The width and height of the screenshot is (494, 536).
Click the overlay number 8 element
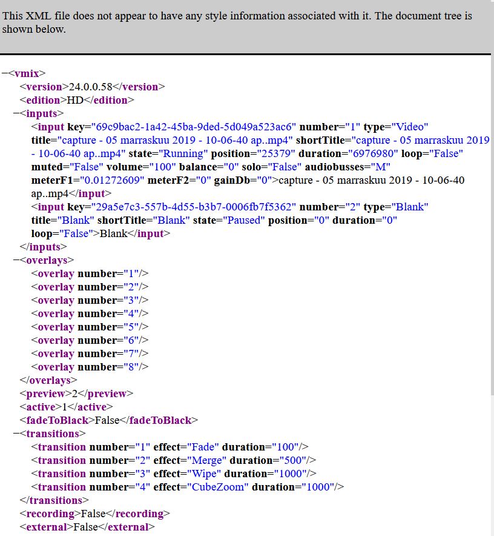point(90,367)
